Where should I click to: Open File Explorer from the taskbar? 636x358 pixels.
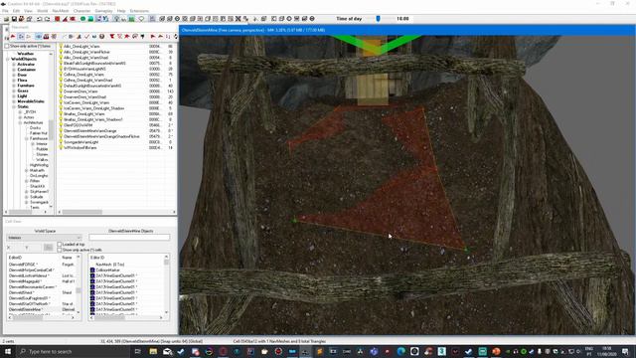(153, 351)
